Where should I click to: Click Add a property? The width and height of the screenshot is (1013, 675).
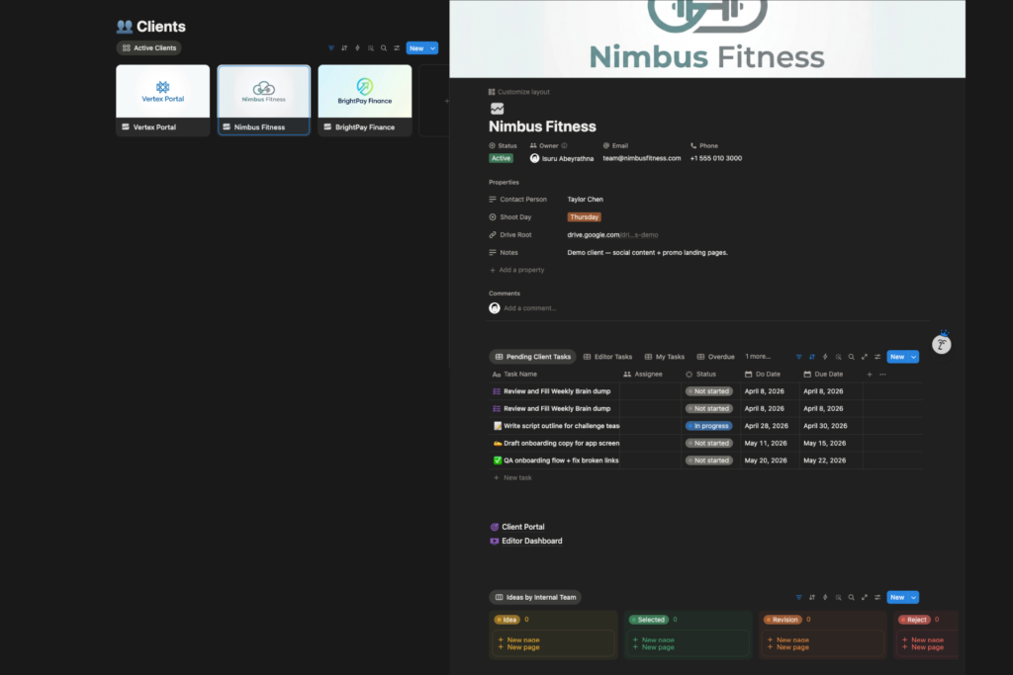point(516,271)
